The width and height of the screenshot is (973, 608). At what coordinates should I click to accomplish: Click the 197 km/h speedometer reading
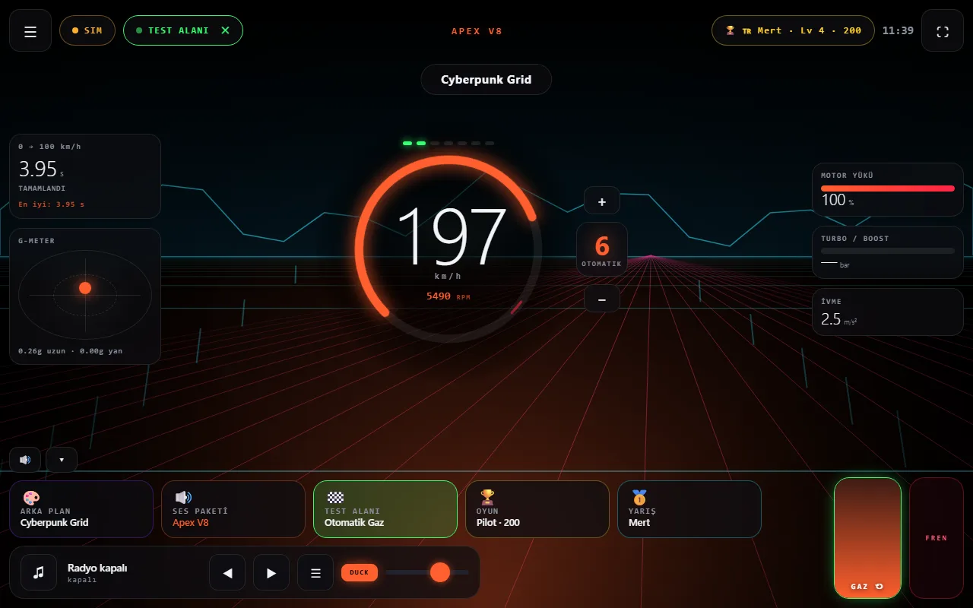click(452, 236)
